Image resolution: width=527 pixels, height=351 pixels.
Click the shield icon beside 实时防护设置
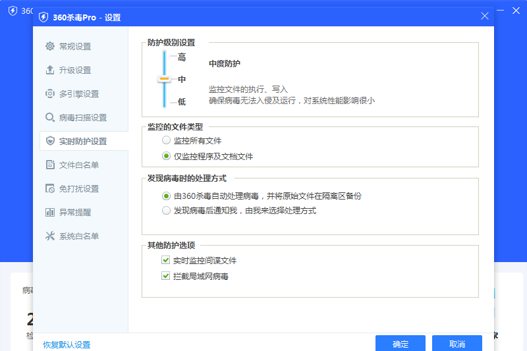pos(50,142)
